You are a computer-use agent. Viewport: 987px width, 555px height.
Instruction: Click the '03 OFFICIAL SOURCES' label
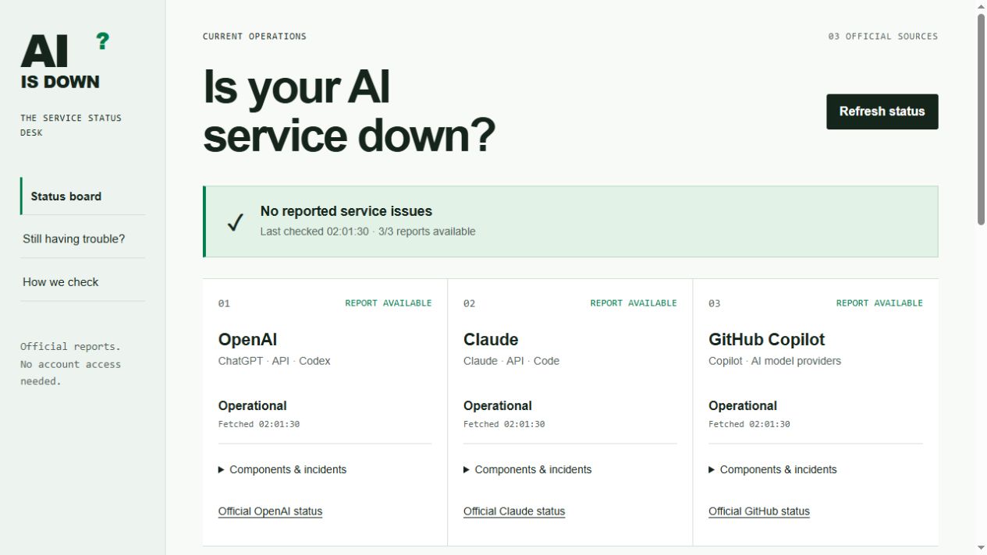883,37
